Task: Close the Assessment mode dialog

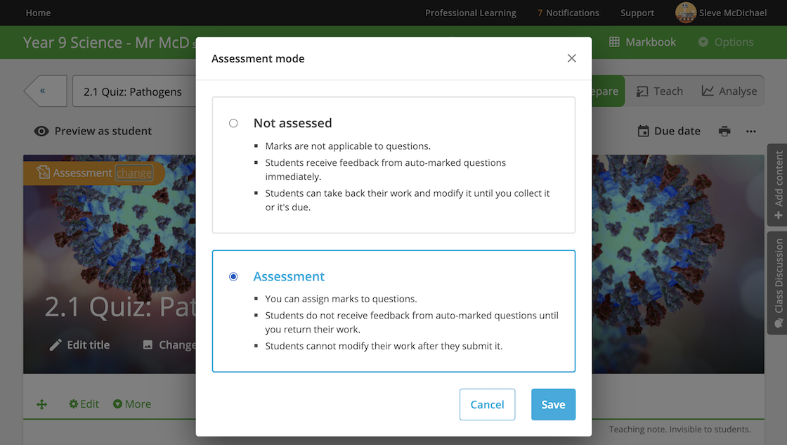Action: [572, 58]
